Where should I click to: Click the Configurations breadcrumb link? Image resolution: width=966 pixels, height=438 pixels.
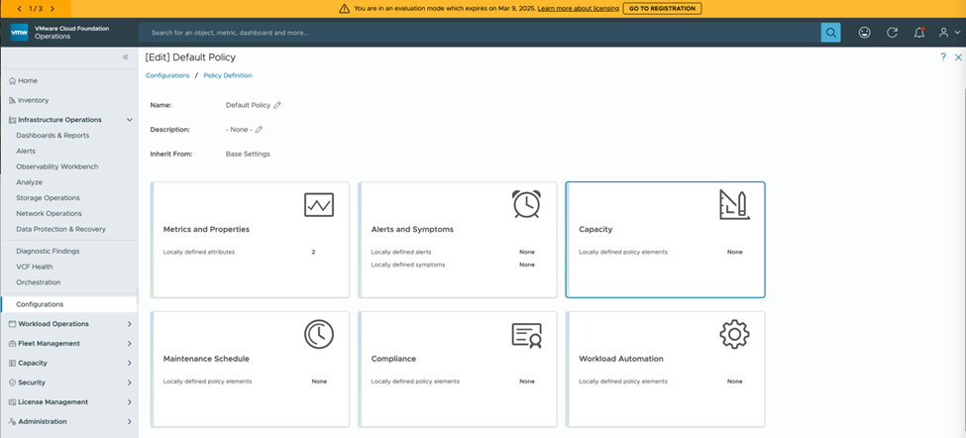pos(167,75)
